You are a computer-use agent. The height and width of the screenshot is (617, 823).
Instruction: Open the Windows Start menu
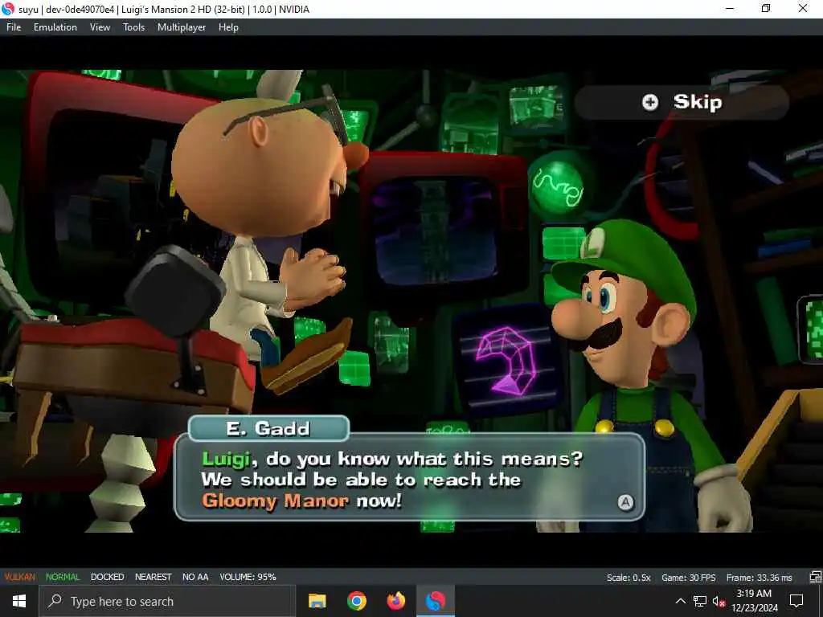19,601
